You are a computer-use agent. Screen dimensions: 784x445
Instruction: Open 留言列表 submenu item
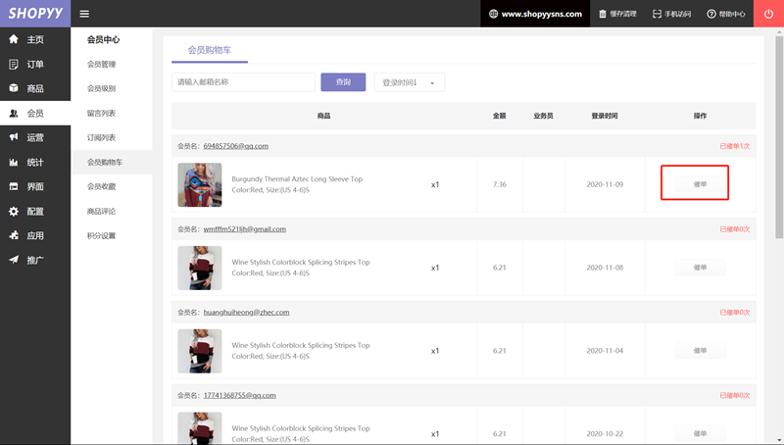(102, 113)
